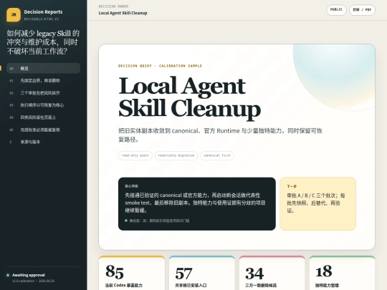The height and width of the screenshot is (290, 387).
Task: Click the read-only audit tag
Action: click(x=135, y=155)
